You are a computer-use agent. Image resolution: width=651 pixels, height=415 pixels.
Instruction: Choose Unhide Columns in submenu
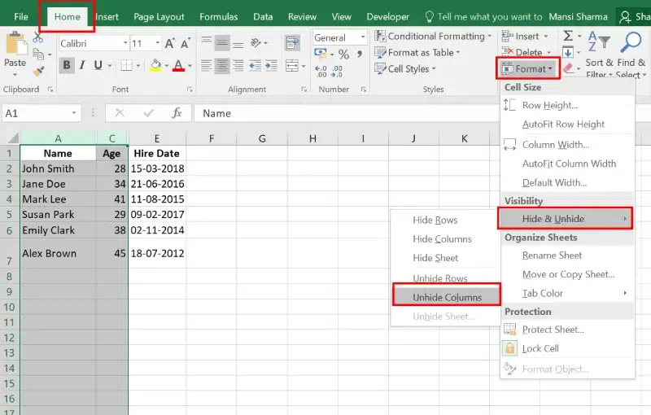(x=447, y=297)
